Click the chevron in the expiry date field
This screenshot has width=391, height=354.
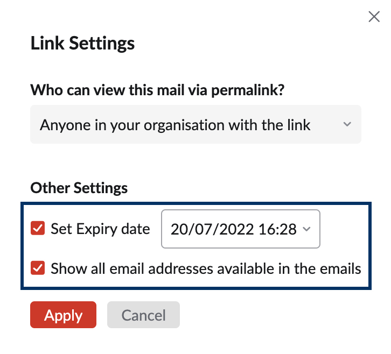[307, 229]
